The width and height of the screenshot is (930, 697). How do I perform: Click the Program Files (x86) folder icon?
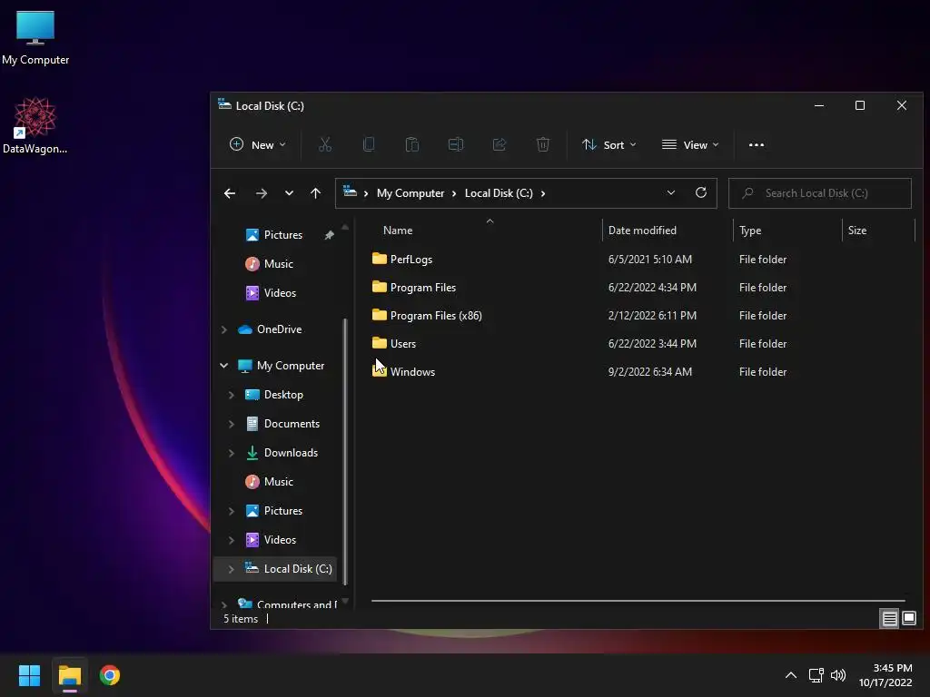[x=379, y=315]
